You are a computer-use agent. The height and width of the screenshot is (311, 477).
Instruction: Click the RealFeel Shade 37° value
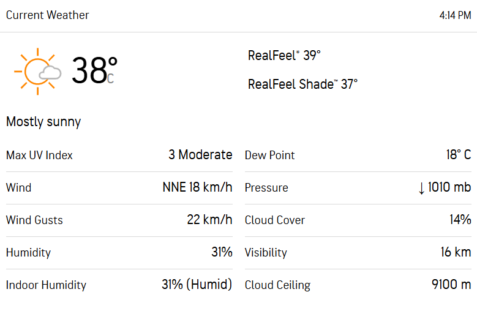[302, 84]
